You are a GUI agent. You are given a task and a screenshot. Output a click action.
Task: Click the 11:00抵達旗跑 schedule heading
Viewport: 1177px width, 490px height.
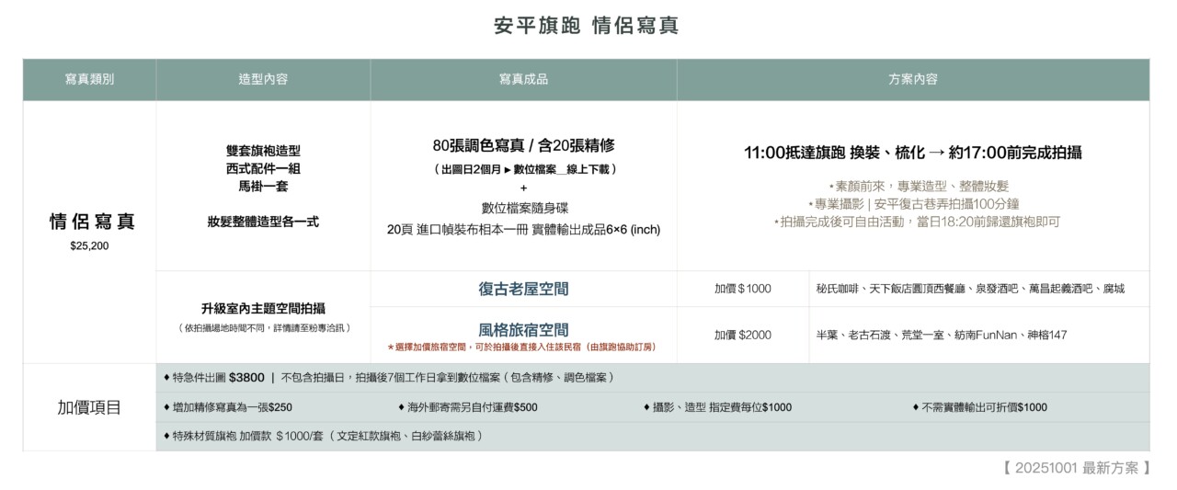(912, 153)
